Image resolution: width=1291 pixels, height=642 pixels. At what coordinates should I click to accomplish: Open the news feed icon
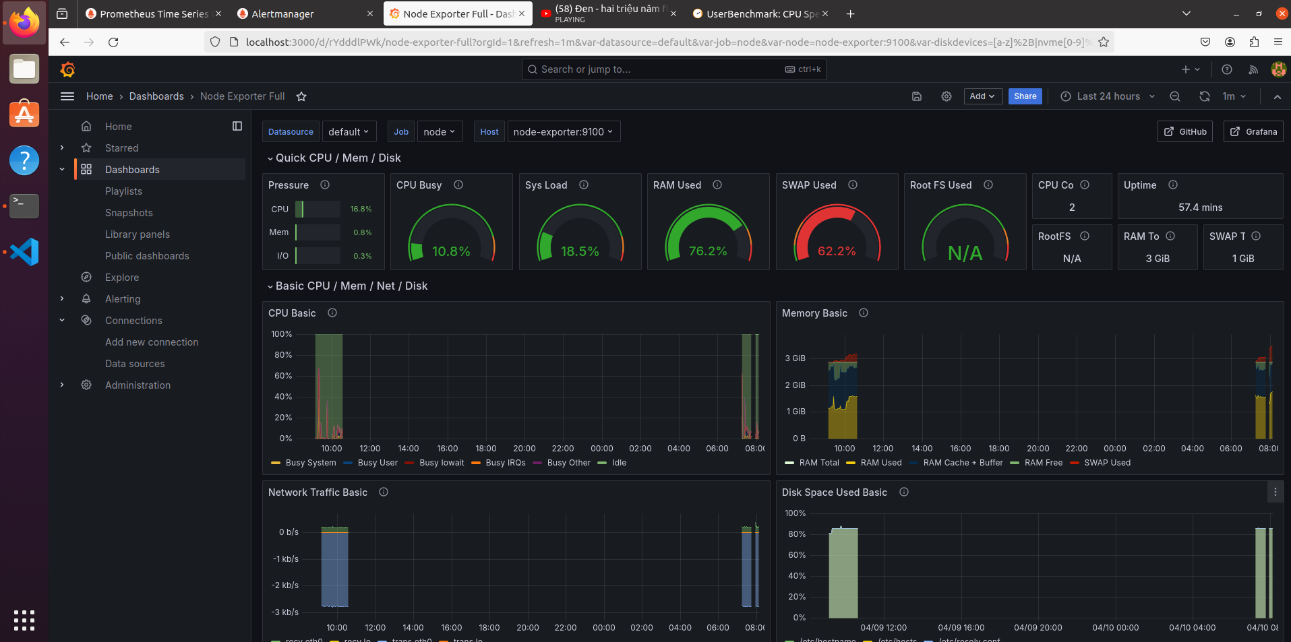(1253, 69)
